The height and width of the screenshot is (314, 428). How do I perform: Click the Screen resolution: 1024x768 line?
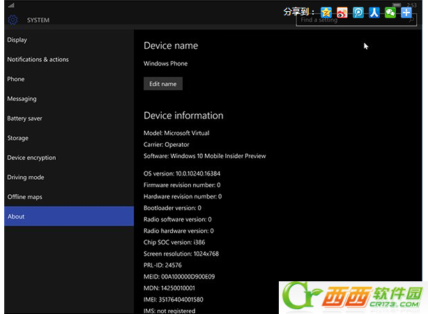pyautogui.click(x=181, y=253)
